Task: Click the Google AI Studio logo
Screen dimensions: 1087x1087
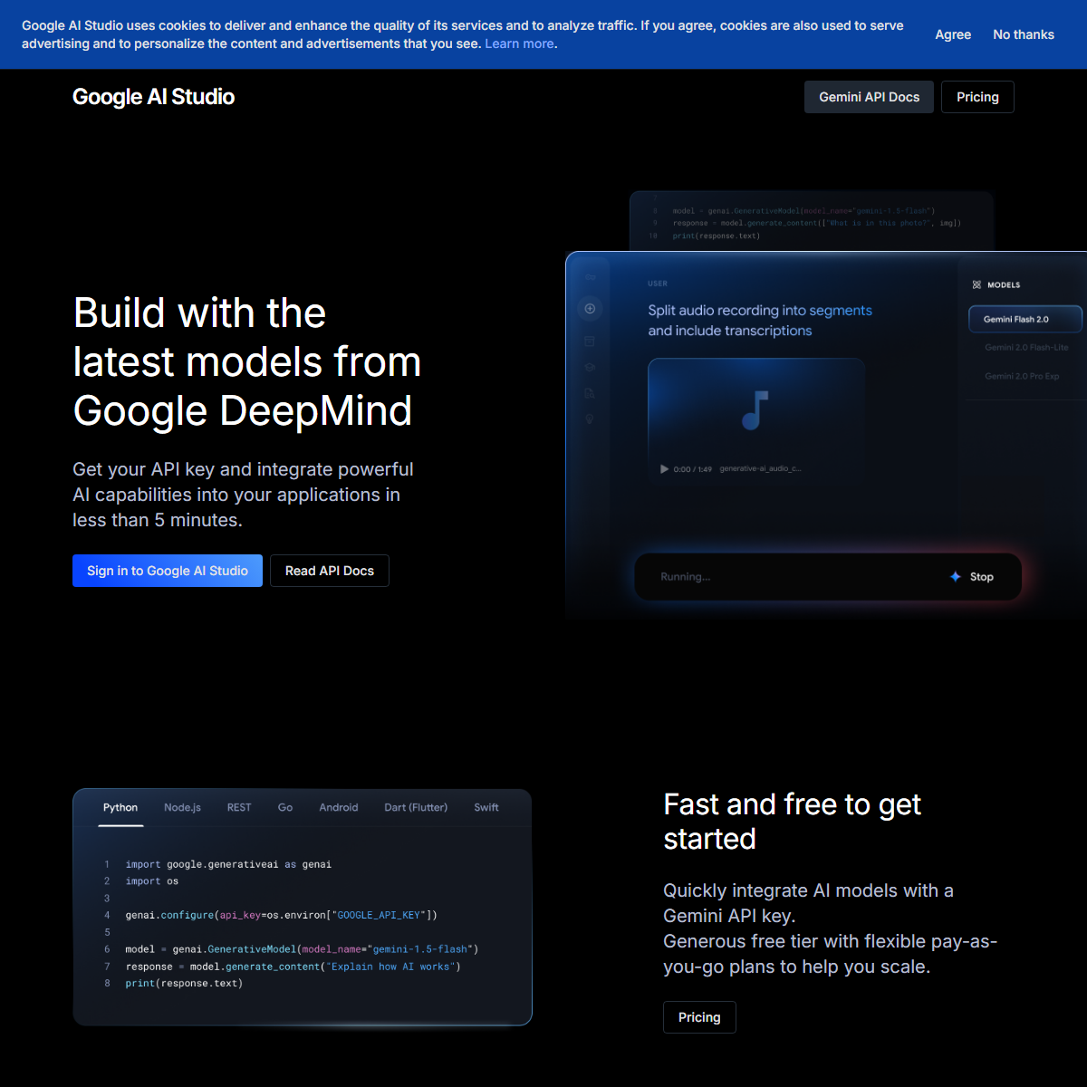Action: pos(153,97)
